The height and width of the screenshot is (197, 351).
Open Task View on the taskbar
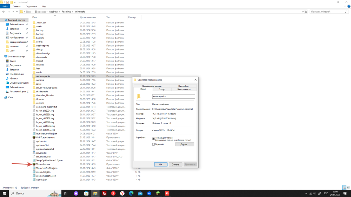[x=66, y=193]
